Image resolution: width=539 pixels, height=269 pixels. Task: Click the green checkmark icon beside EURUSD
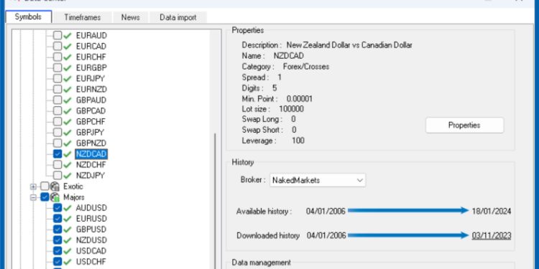68,219
